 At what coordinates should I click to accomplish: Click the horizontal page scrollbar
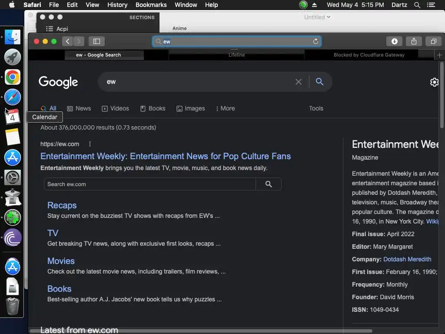[201, 331]
